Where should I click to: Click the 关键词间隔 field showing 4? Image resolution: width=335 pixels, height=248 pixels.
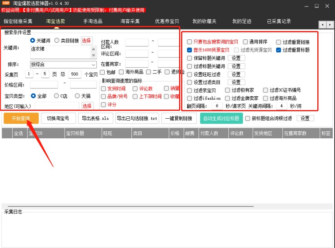(281, 106)
